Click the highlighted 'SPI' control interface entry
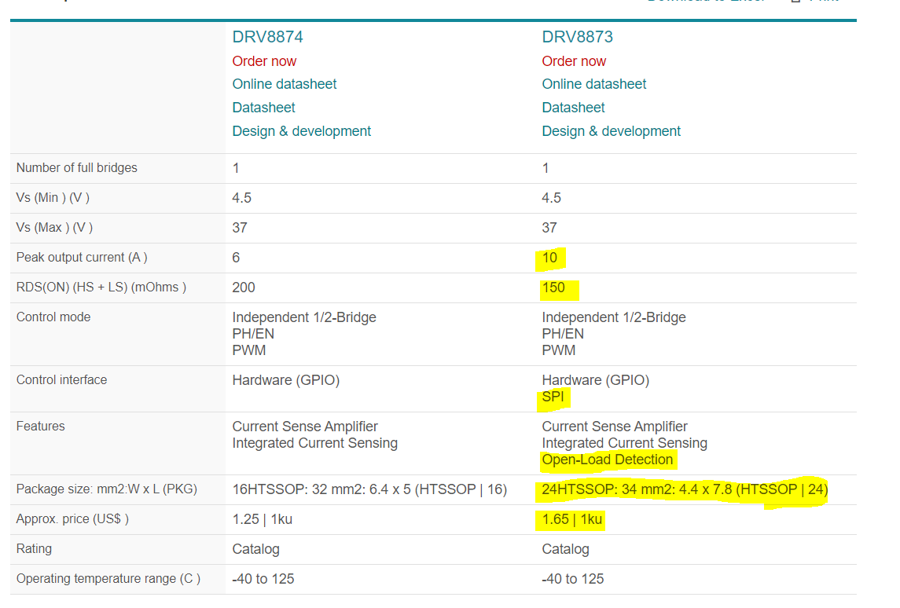Screen dimensions: 900x608 click(x=553, y=397)
